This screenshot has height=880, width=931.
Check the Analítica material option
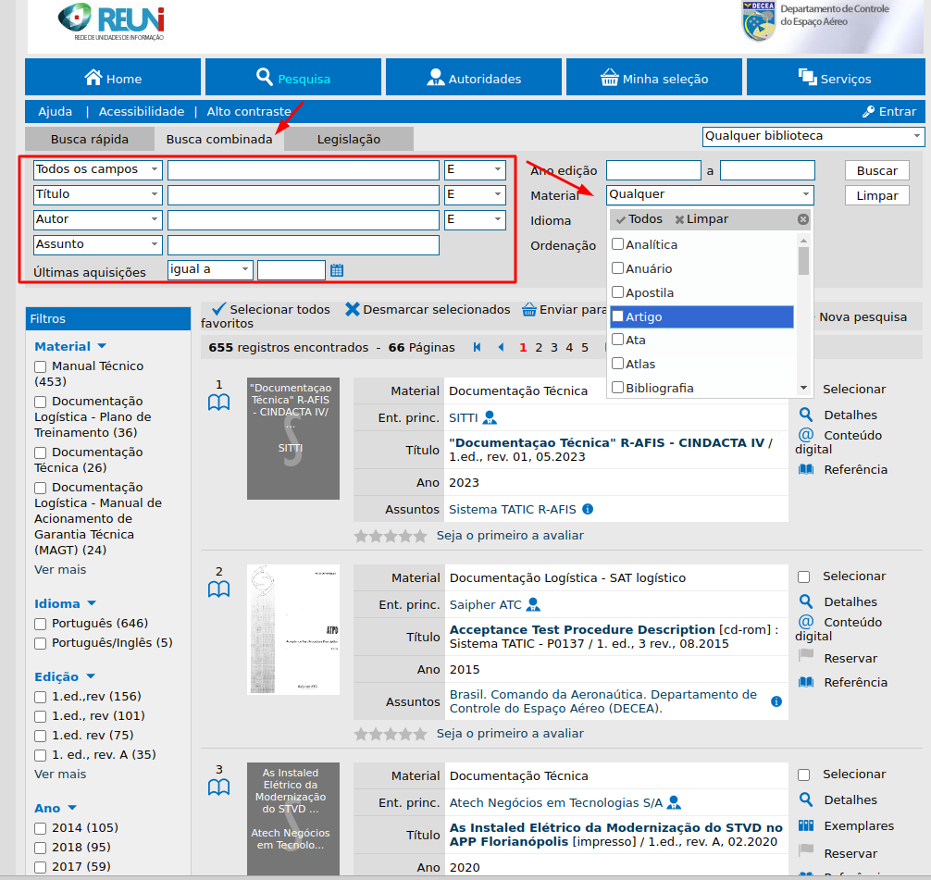[617, 244]
